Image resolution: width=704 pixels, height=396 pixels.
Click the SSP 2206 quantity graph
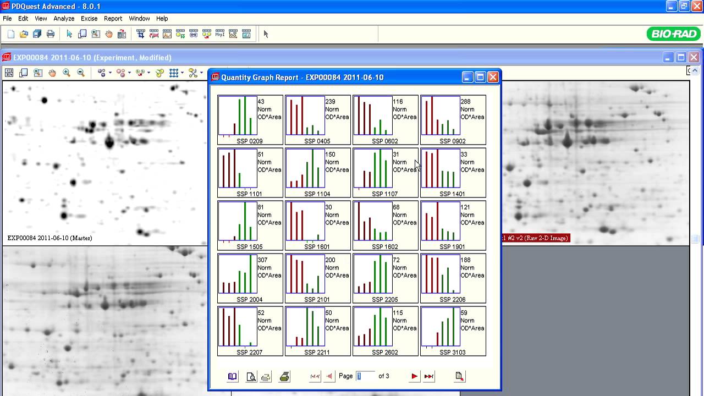(453, 278)
